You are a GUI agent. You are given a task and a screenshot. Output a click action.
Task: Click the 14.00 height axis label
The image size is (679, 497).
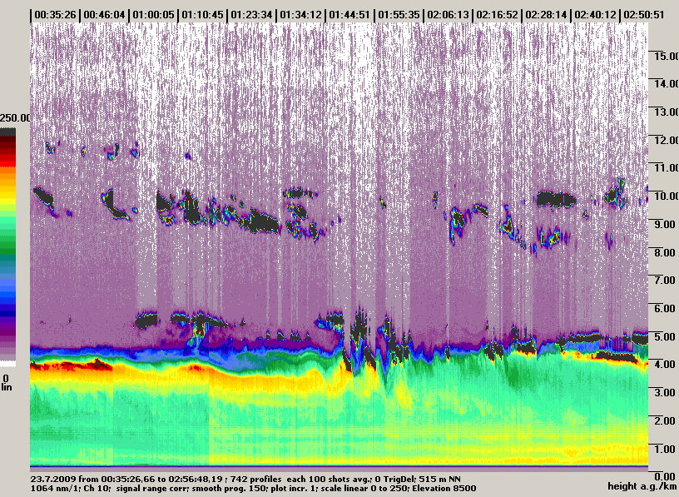click(666, 83)
